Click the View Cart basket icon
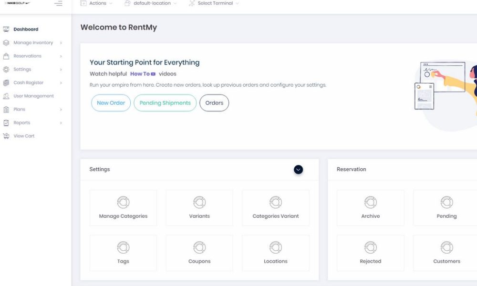477x286 pixels. point(6,136)
